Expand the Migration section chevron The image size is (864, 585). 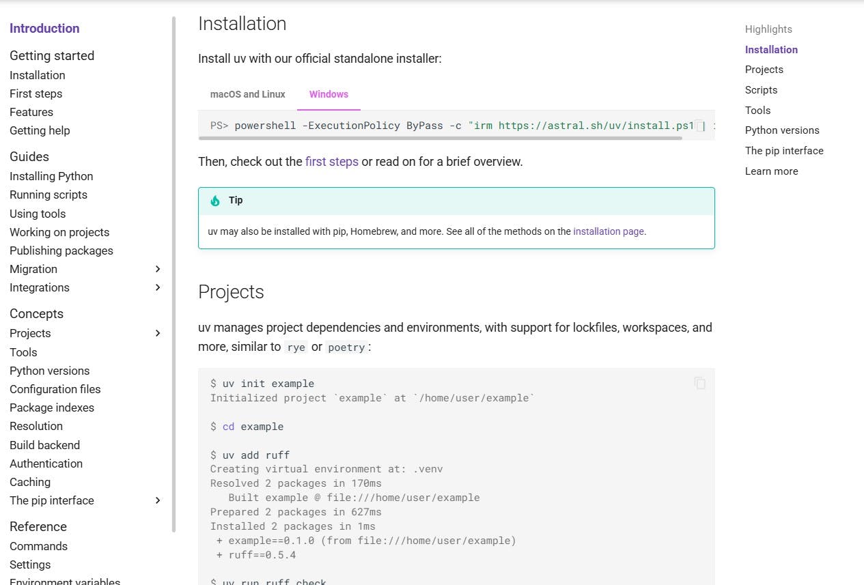tap(158, 269)
